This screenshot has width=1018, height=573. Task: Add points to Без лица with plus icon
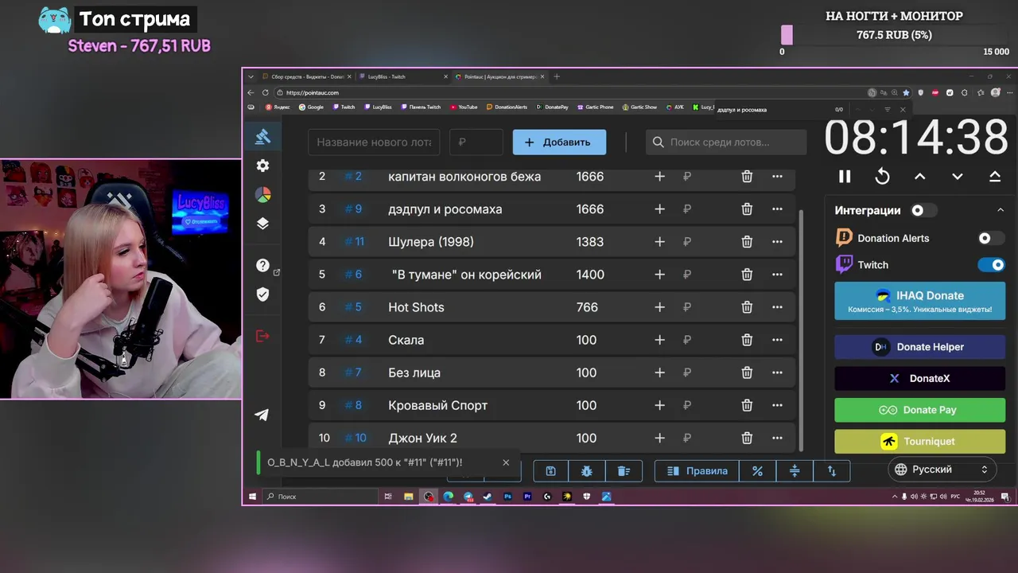659,372
